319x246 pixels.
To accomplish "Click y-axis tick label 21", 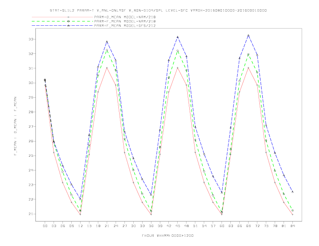I will pyautogui.click(x=31, y=214).
